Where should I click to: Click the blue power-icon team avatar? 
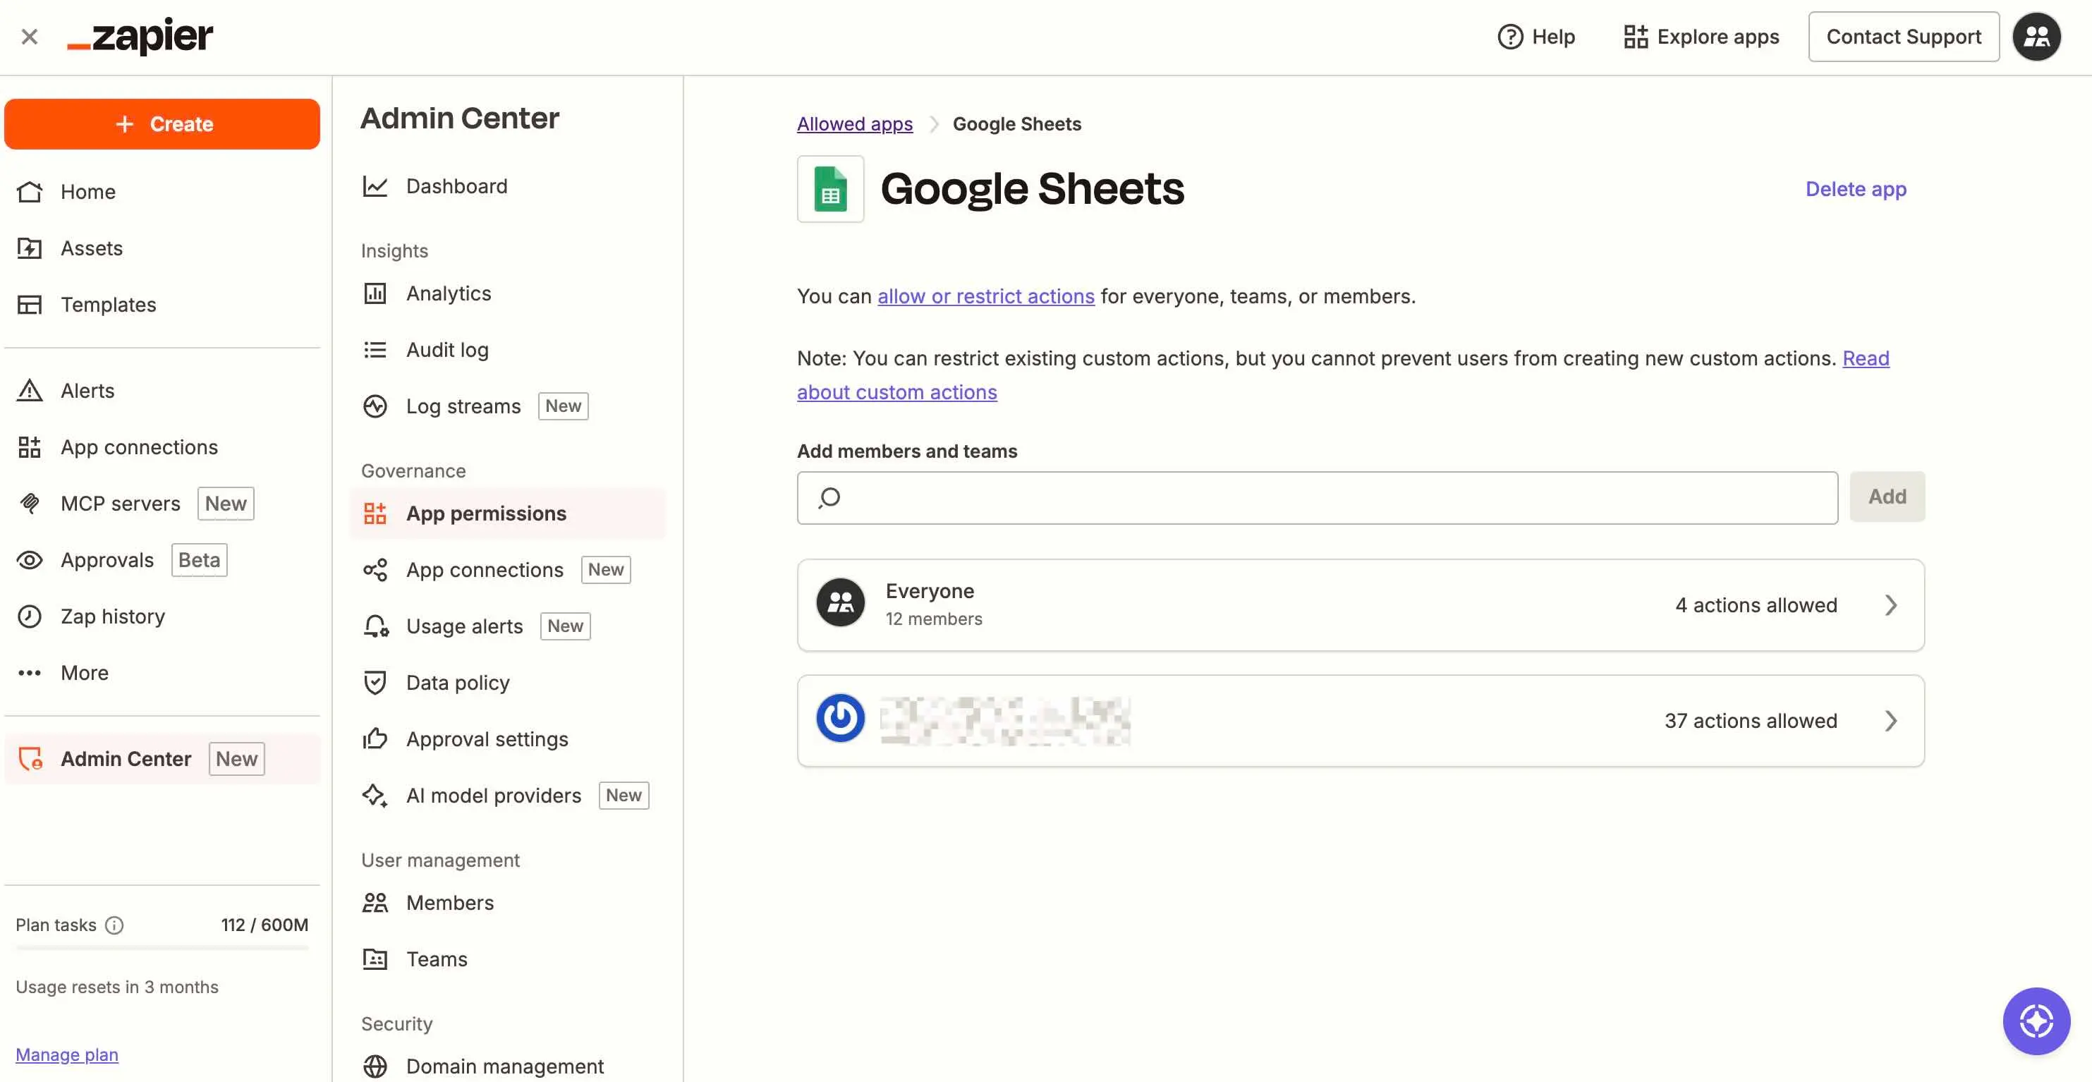[840, 719]
